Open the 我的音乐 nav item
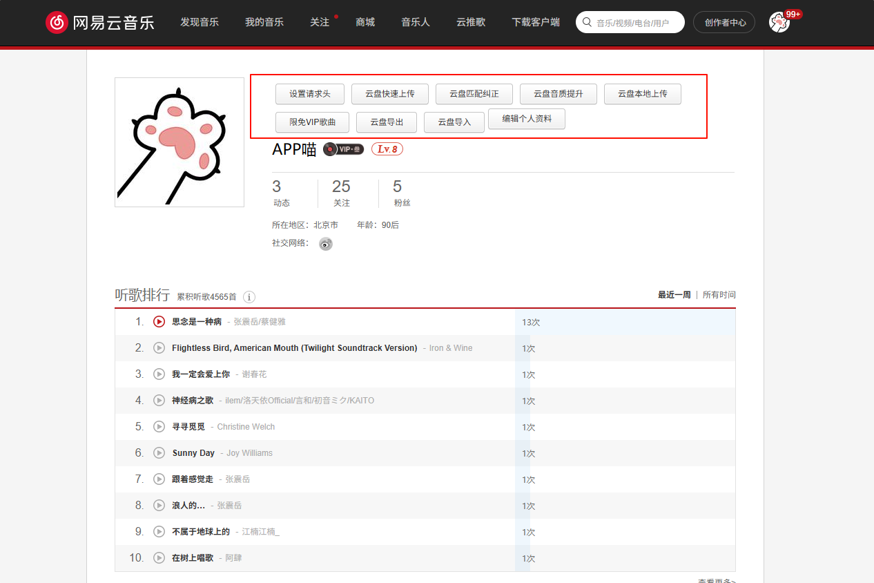Viewport: 874px width, 583px height. click(264, 22)
